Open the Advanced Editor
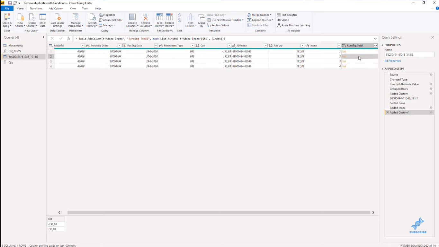Image resolution: width=439 pixels, height=247 pixels. click(x=111, y=20)
